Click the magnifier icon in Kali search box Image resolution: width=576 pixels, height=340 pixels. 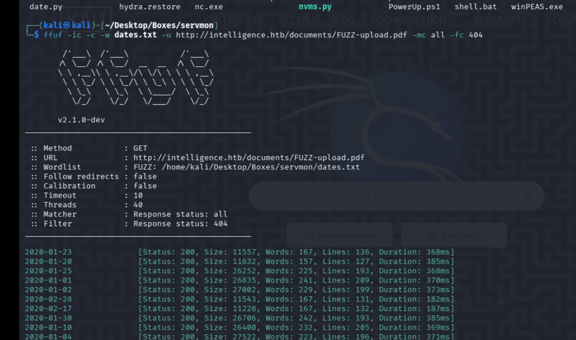click(528, 196)
